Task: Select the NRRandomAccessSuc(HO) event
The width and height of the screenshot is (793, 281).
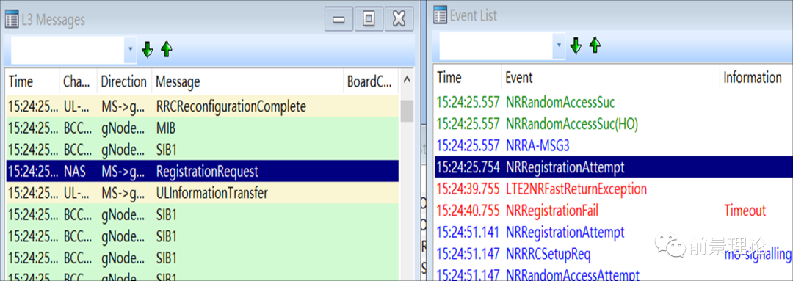Action: (613, 124)
